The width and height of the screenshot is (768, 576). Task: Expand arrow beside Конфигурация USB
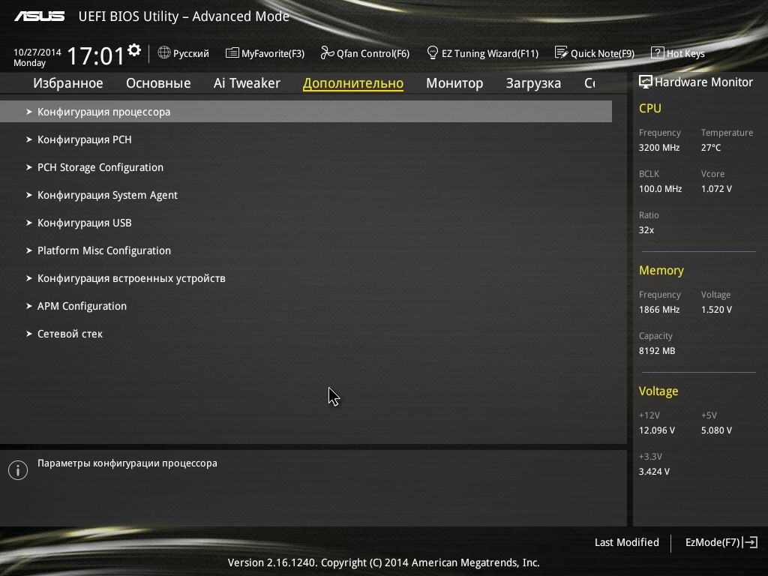click(29, 223)
